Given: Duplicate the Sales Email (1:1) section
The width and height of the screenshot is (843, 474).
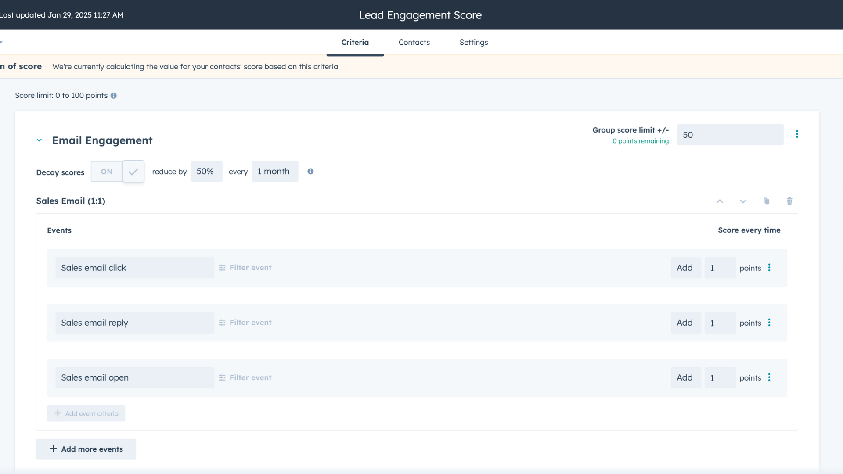Looking at the screenshot, I should tap(766, 201).
